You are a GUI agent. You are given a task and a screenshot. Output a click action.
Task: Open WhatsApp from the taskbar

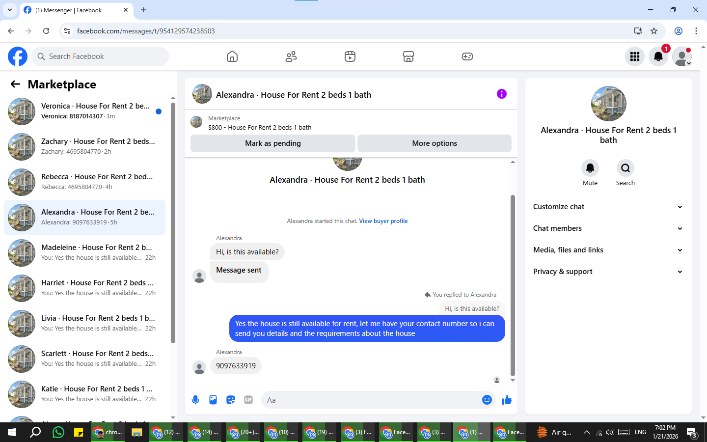pyautogui.click(x=58, y=432)
